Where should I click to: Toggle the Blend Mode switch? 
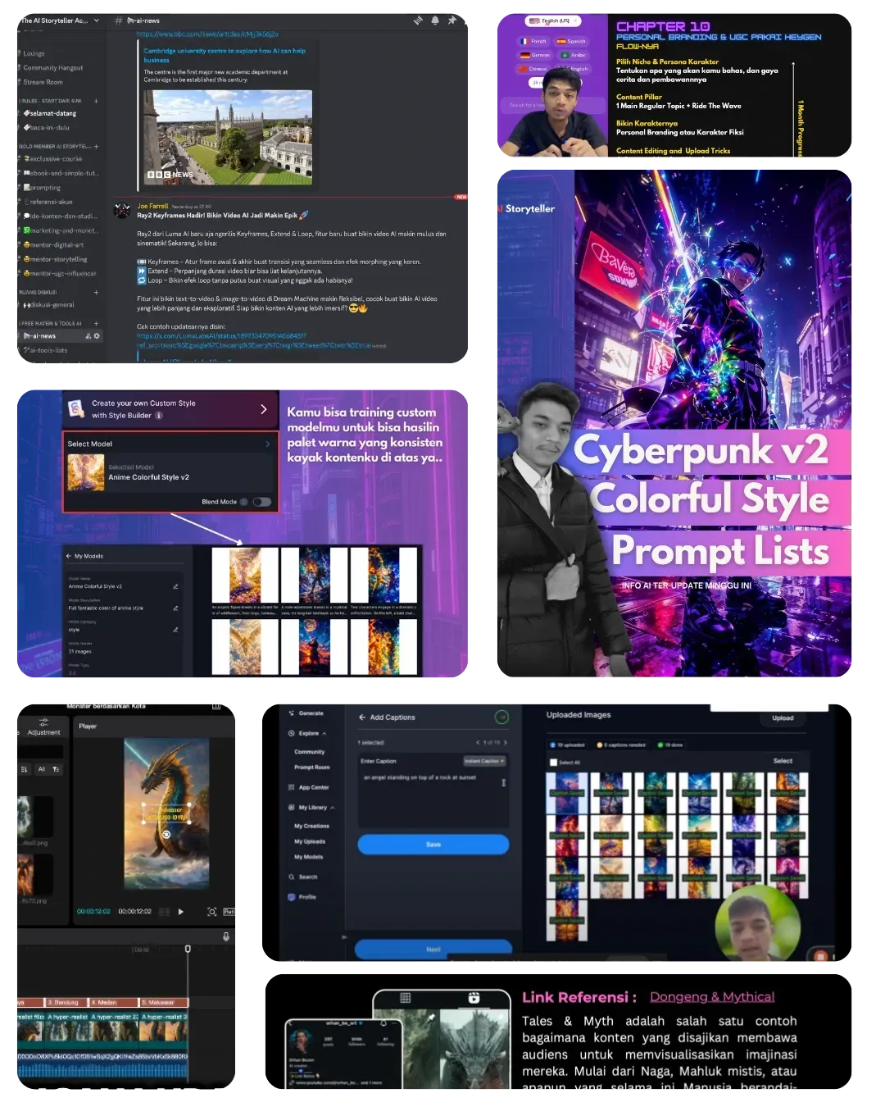point(262,502)
